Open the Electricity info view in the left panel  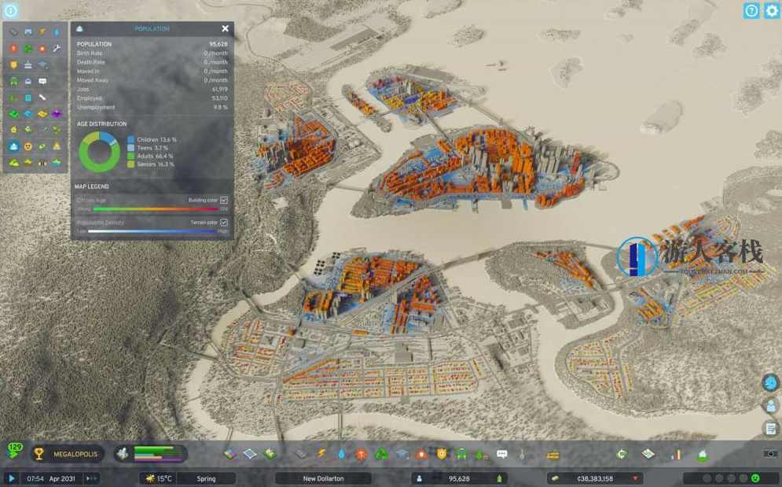(x=42, y=31)
